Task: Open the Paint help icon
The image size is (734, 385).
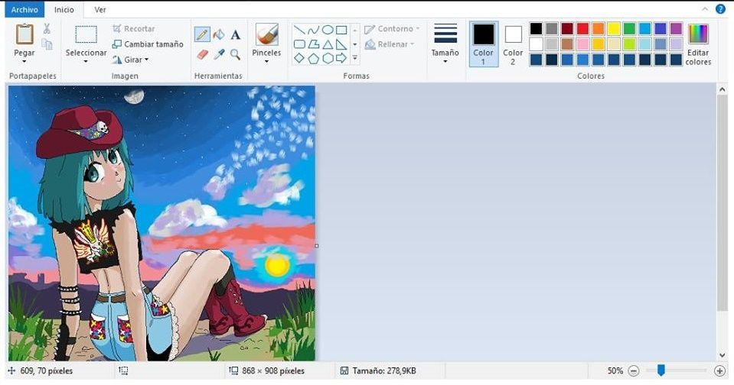Action: [720, 9]
